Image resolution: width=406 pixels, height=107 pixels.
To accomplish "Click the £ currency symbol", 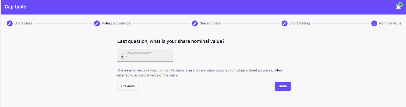I will [123, 57].
